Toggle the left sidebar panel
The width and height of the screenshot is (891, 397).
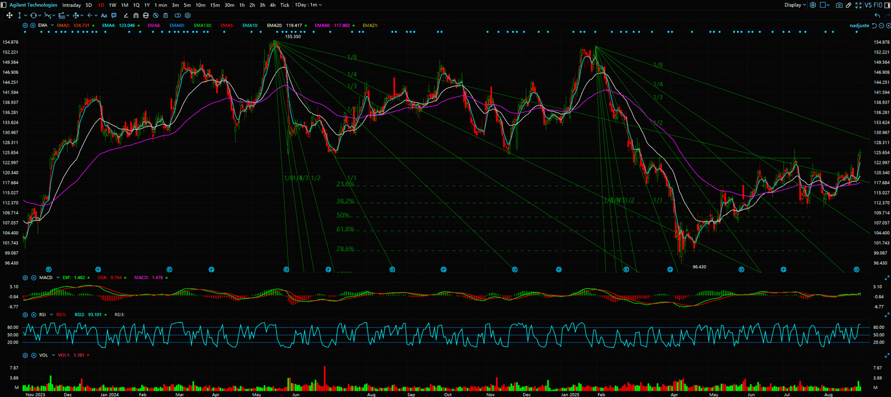pos(4,5)
